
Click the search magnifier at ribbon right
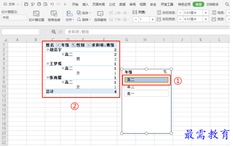pyautogui.click(x=227, y=4)
